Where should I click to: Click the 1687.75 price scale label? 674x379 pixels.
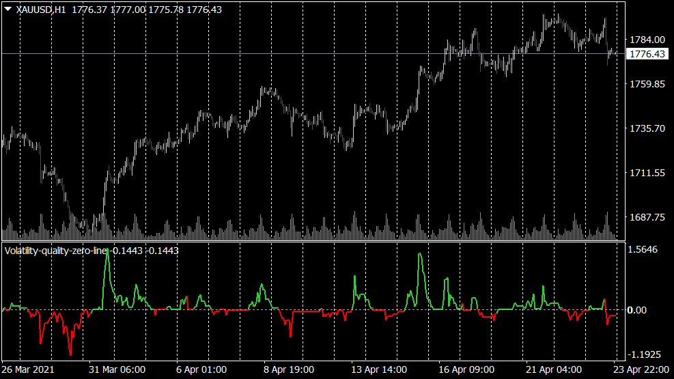coord(647,217)
